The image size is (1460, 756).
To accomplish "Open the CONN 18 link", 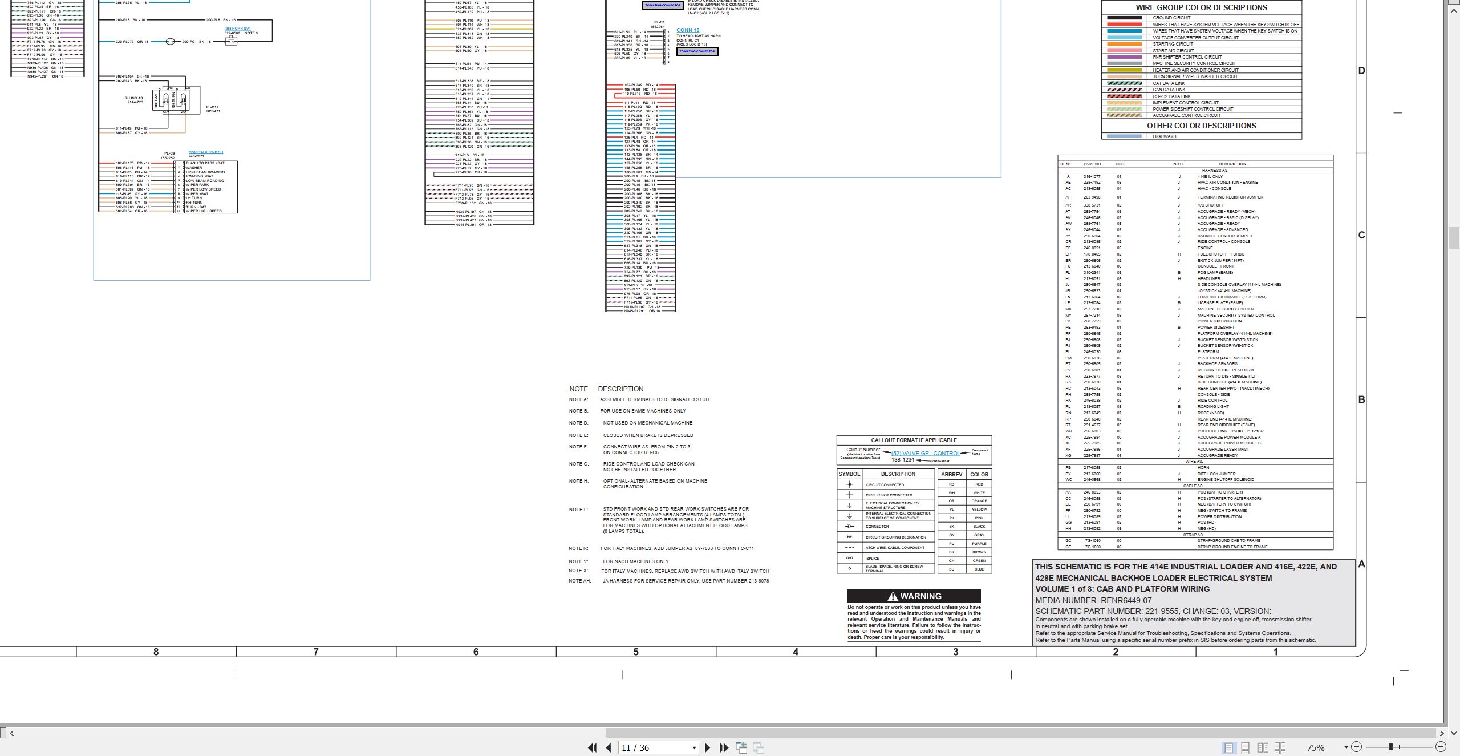I will pyautogui.click(x=688, y=30).
